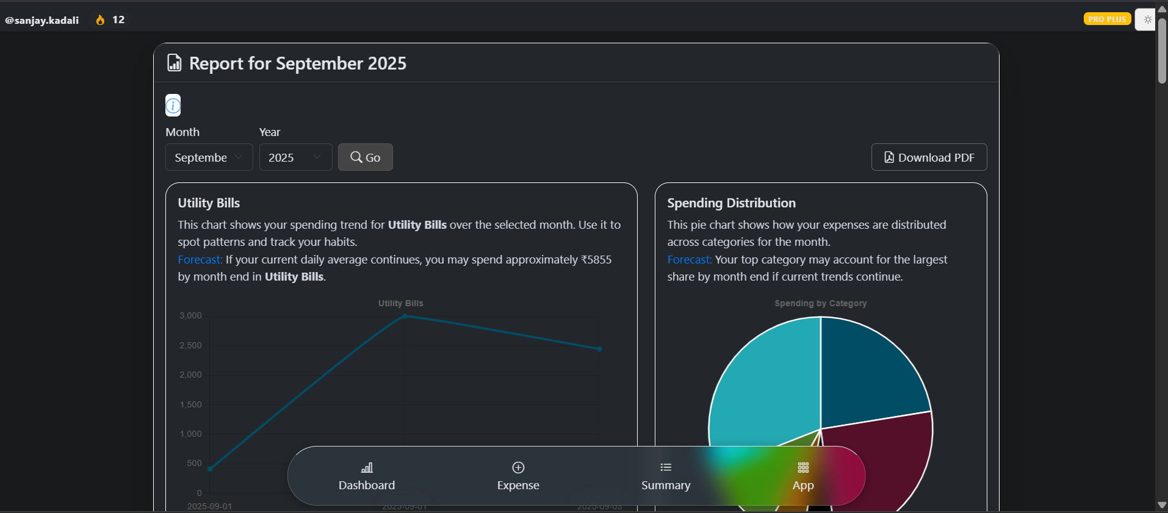This screenshot has width=1168, height=513.
Task: Toggle the light/dark theme sun button
Action: [x=1147, y=20]
